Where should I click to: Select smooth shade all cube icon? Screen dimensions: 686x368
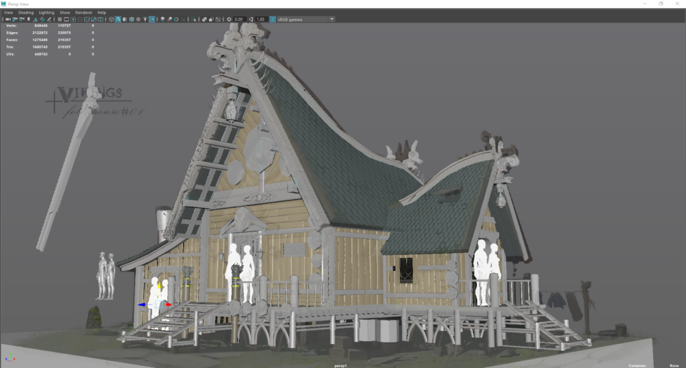[119, 19]
